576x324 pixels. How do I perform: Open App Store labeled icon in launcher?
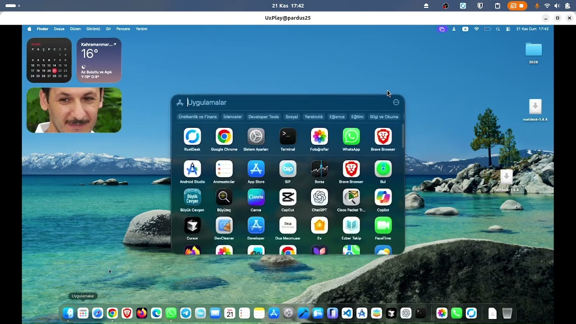point(256,169)
